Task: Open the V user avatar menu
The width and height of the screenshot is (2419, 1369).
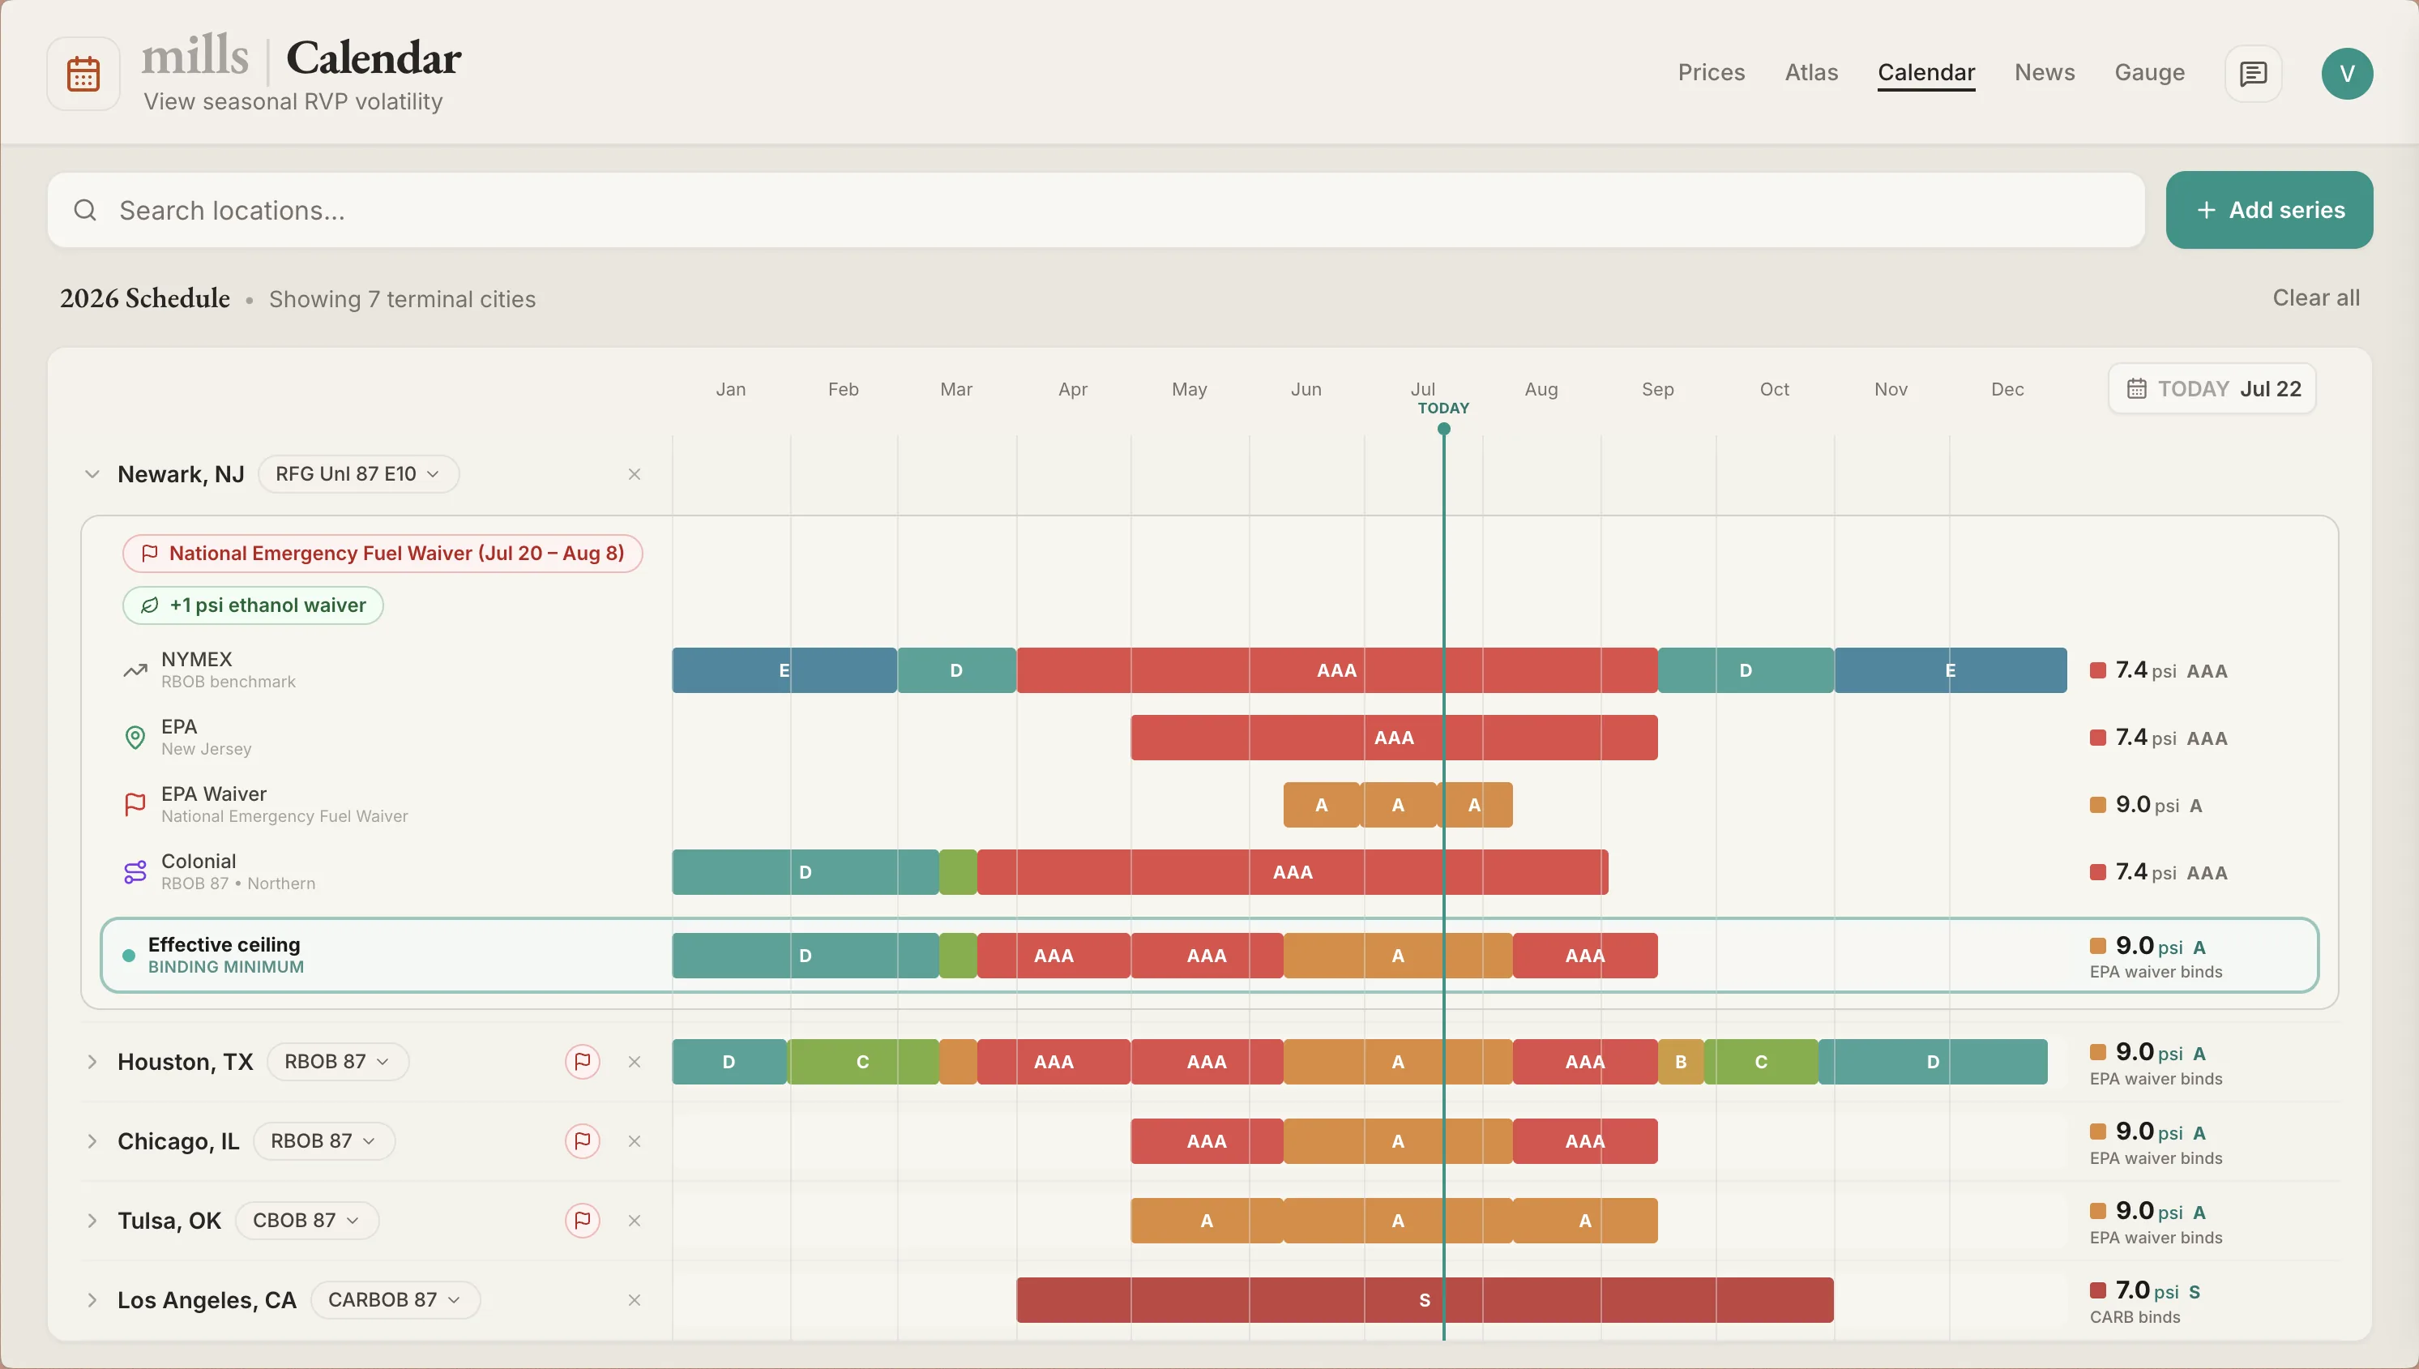Action: click(x=2347, y=73)
